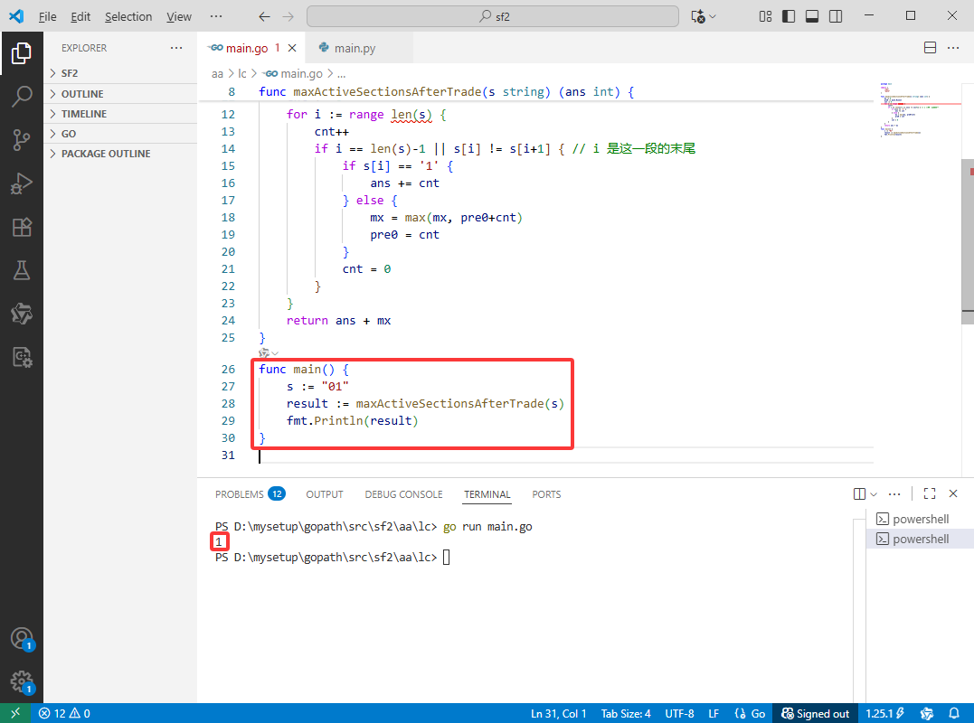974x723 pixels.
Task: Open the Manage gear settings
Action: pos(22,682)
